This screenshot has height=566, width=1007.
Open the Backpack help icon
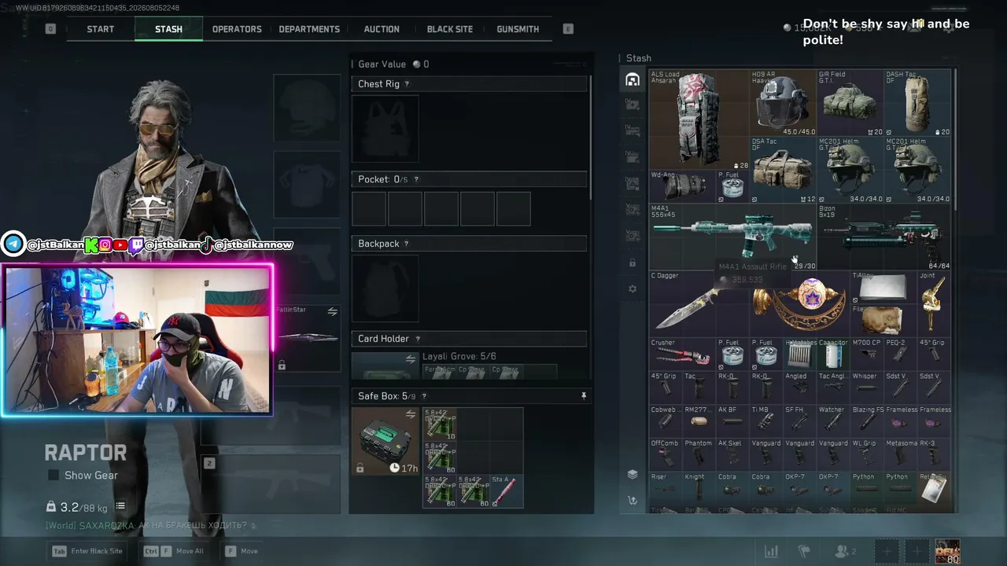click(x=406, y=244)
